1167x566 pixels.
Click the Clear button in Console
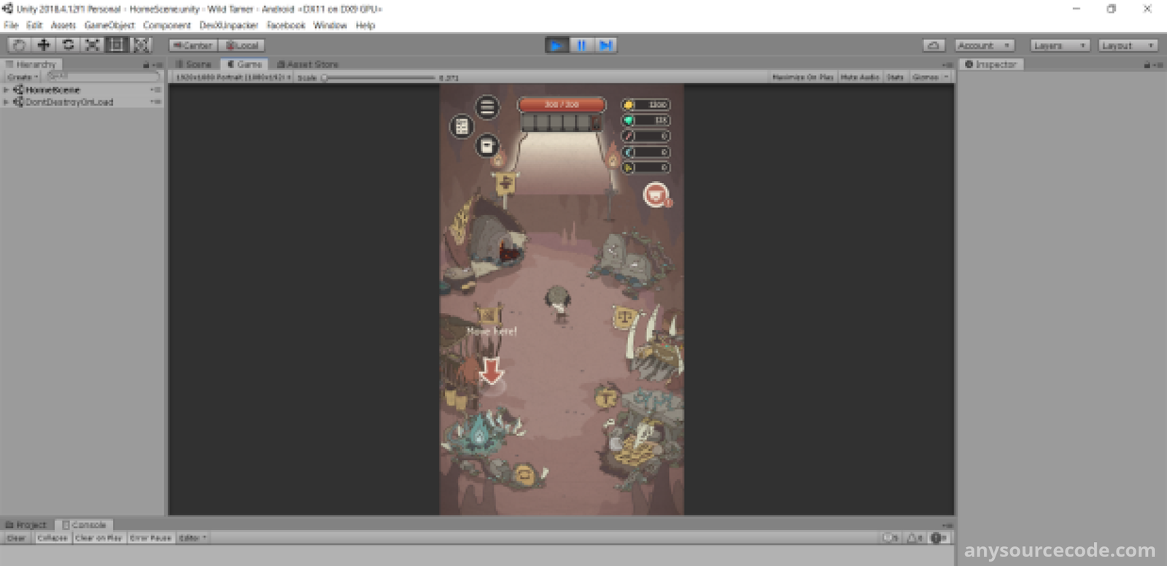(16, 538)
